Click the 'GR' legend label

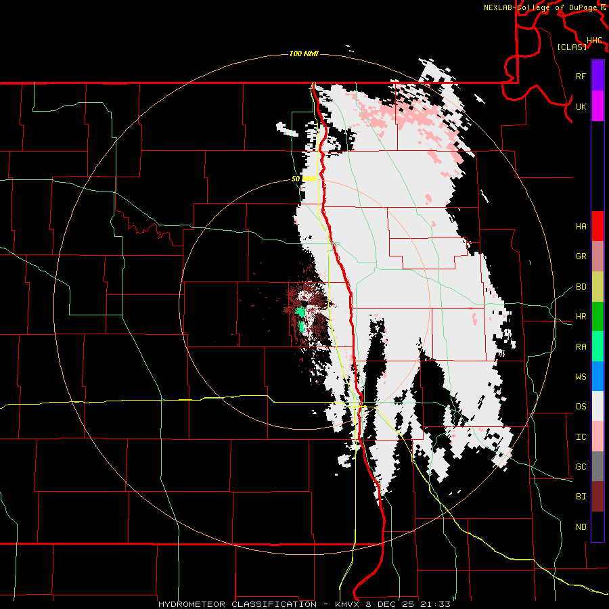point(581,256)
